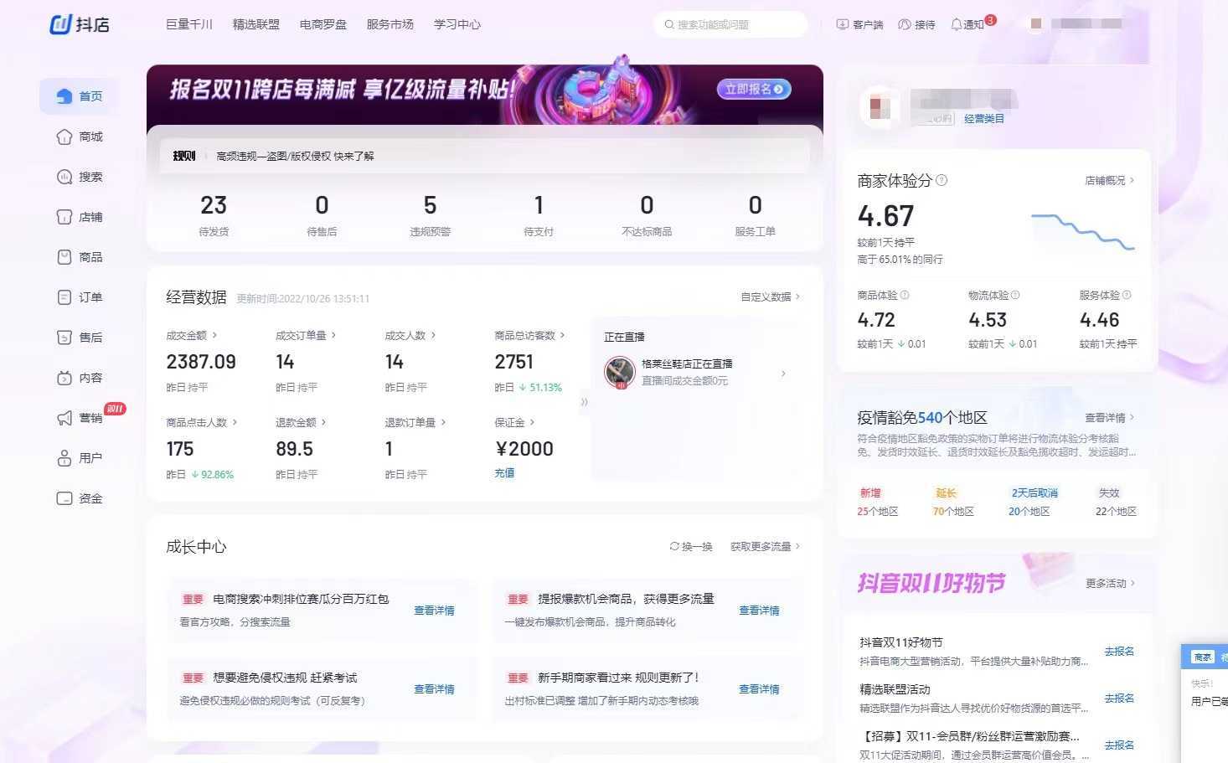
Task: Click 经营类目 link
Action: (984, 119)
